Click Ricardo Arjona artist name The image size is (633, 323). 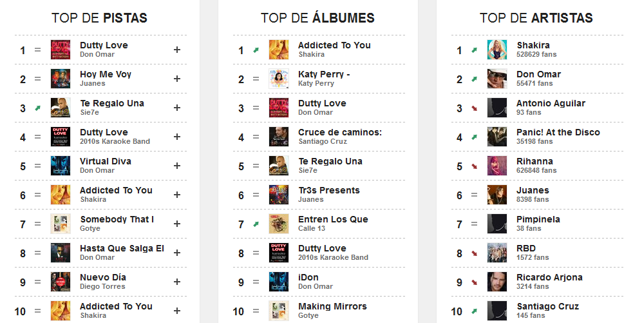click(x=549, y=278)
